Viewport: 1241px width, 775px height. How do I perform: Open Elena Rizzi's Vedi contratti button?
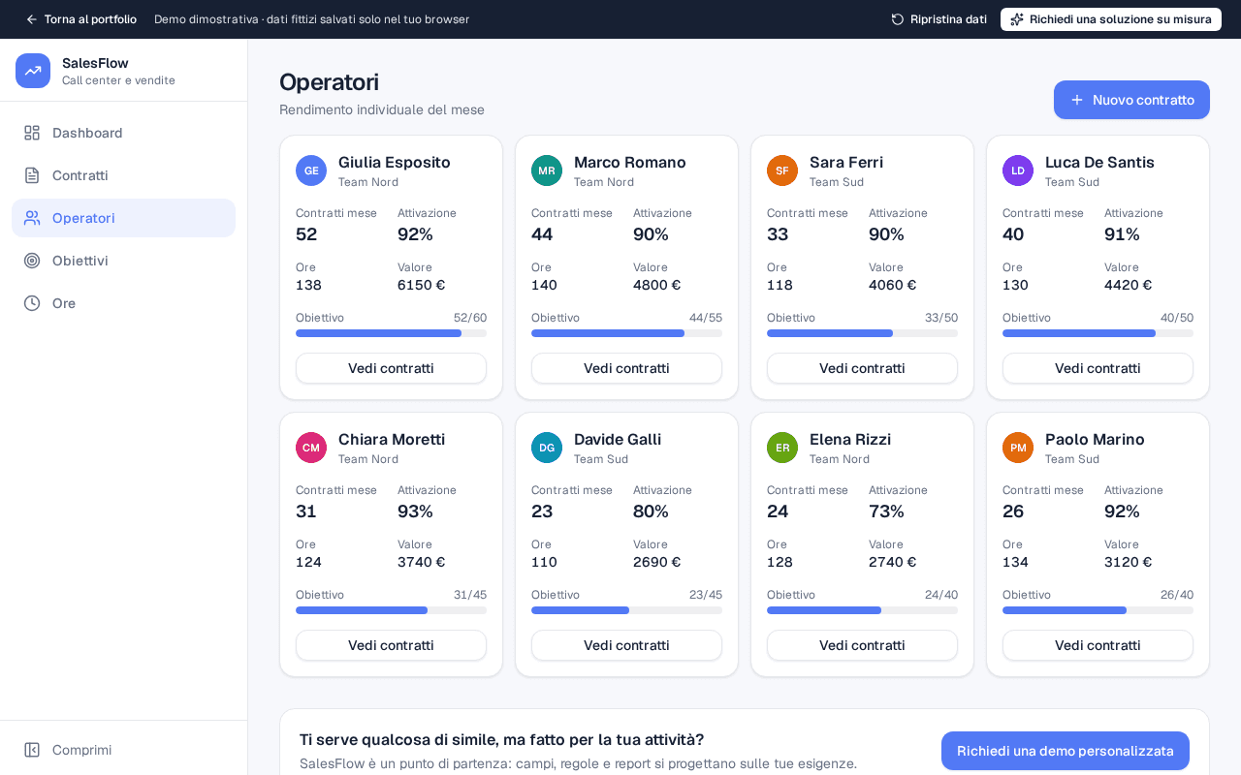pyautogui.click(x=862, y=645)
